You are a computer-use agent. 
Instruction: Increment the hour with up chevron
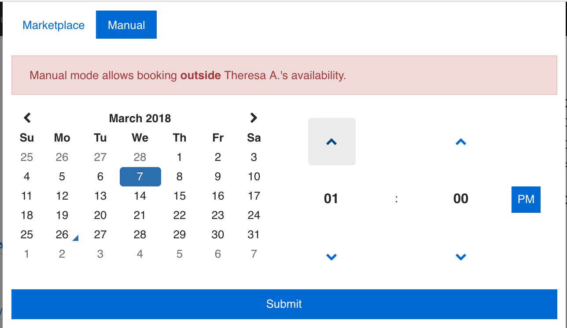tap(331, 142)
